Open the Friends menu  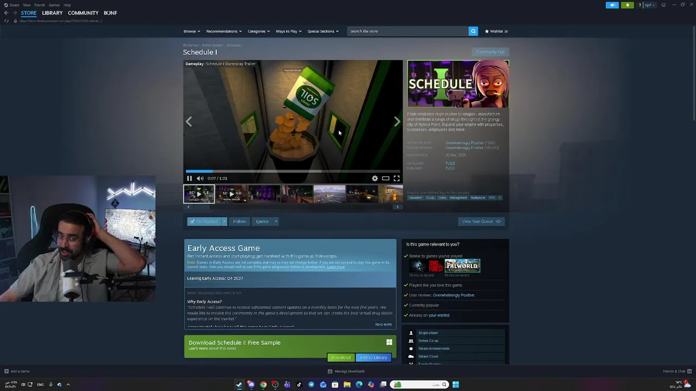[x=40, y=5]
